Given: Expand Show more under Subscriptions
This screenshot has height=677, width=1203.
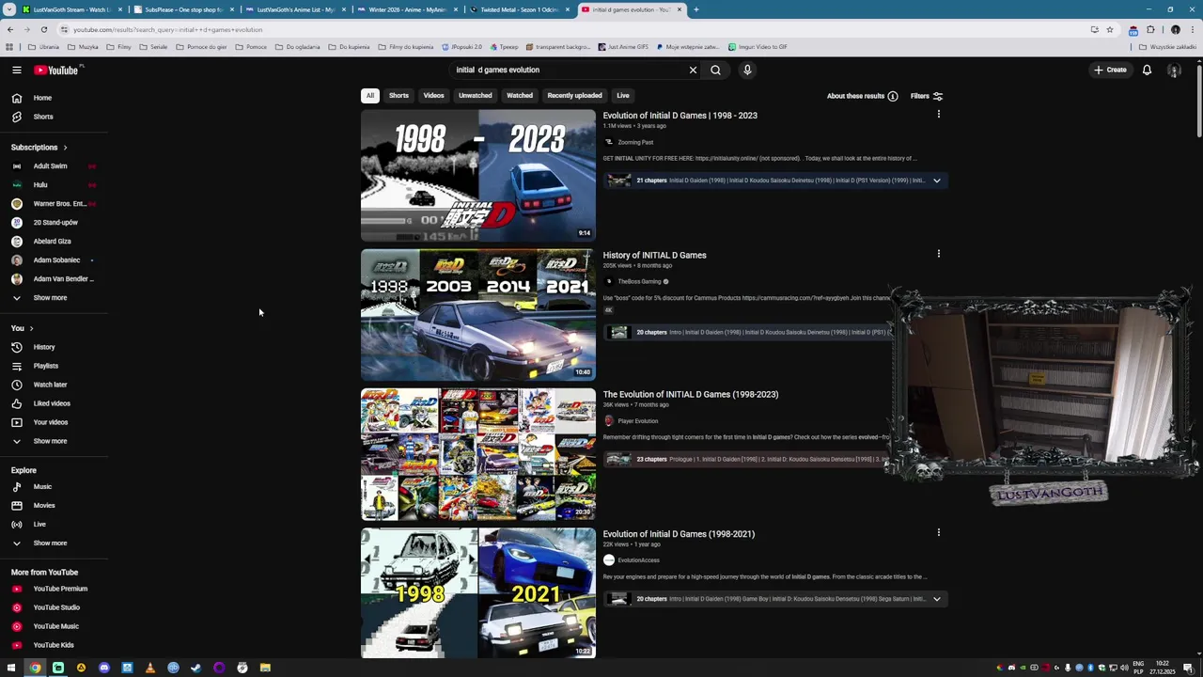Looking at the screenshot, I should 50,298.
